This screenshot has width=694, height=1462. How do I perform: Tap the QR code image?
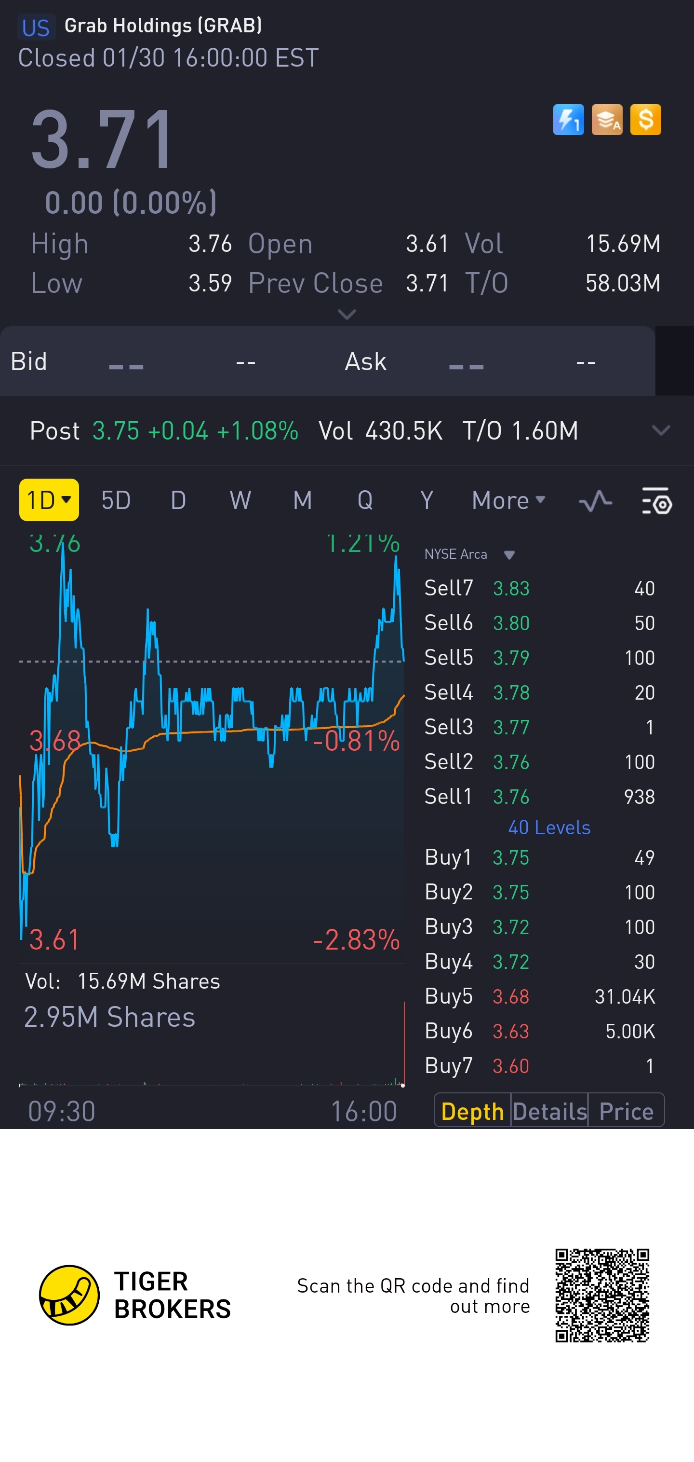click(x=601, y=1295)
